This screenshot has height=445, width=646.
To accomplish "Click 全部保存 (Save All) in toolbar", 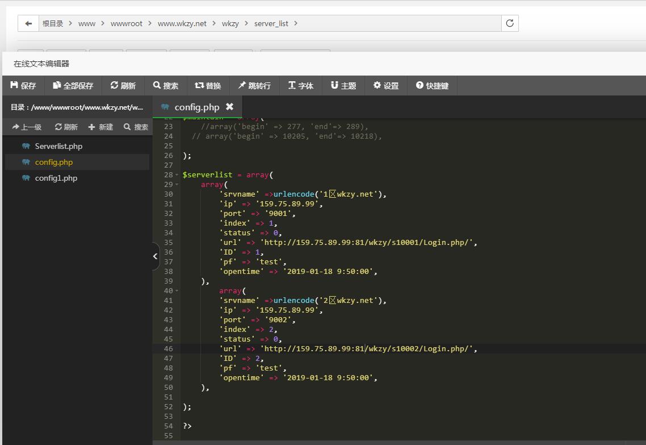I will click(73, 86).
